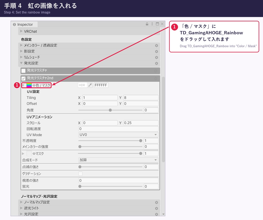This screenshot has width=263, height=220.
Task: Click the 回転速度 value field
Action: (118, 129)
